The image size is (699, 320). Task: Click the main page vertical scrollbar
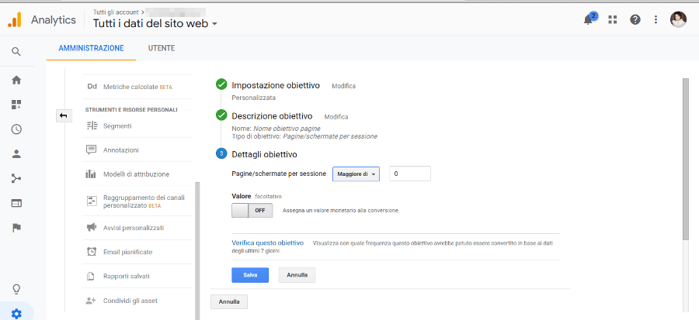click(686, 160)
